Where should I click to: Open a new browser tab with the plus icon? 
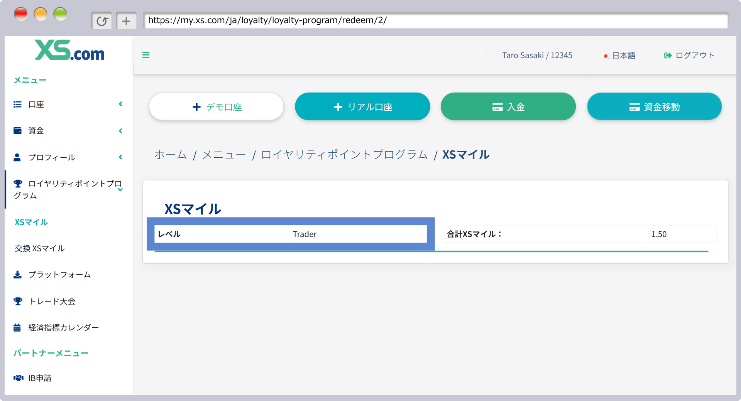(x=126, y=21)
